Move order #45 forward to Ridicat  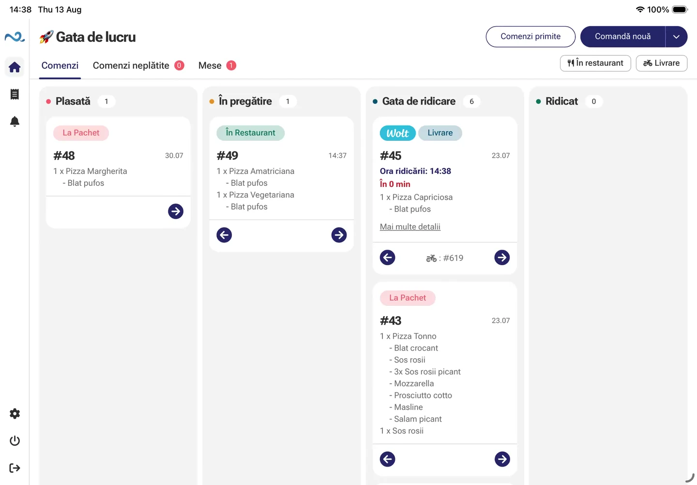[x=502, y=258]
